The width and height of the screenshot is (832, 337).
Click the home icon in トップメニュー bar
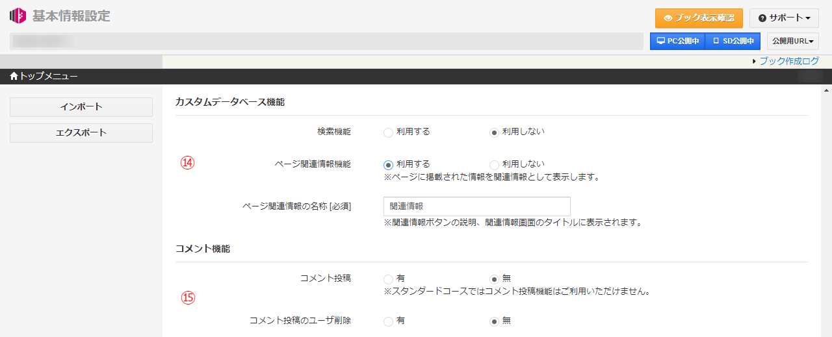pyautogui.click(x=14, y=77)
